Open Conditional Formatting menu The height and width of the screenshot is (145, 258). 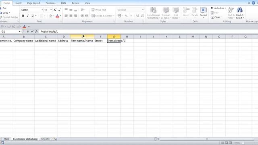click(153, 13)
